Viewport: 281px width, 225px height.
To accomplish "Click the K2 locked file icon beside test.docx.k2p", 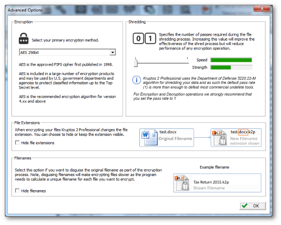I will click(219, 138).
